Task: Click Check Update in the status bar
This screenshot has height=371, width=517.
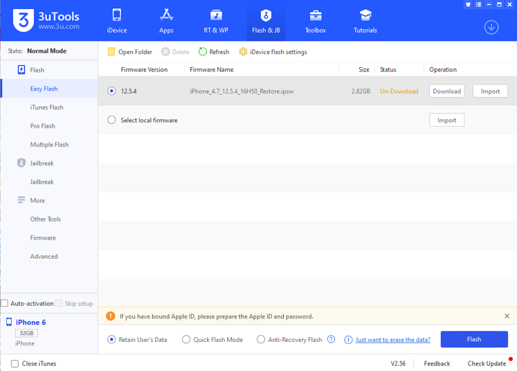Action: [x=487, y=363]
